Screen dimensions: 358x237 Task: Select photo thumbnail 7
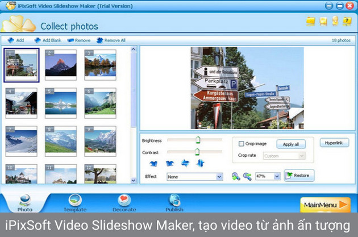pyautogui.click(x=21, y=141)
